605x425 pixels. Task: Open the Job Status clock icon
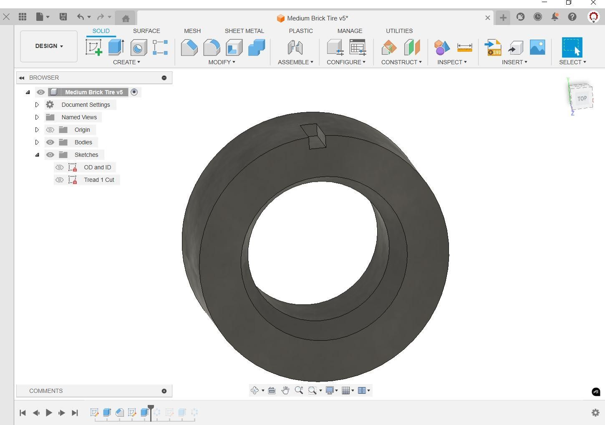pos(538,17)
